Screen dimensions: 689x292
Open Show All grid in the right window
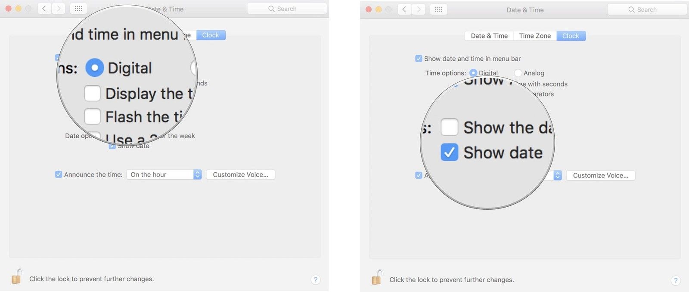pyautogui.click(x=438, y=9)
